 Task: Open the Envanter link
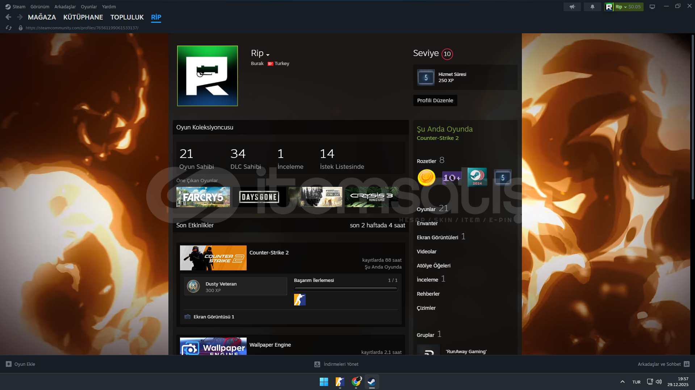click(427, 223)
